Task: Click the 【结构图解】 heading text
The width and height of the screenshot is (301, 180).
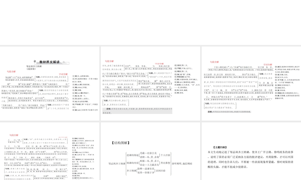Action: click(x=121, y=143)
